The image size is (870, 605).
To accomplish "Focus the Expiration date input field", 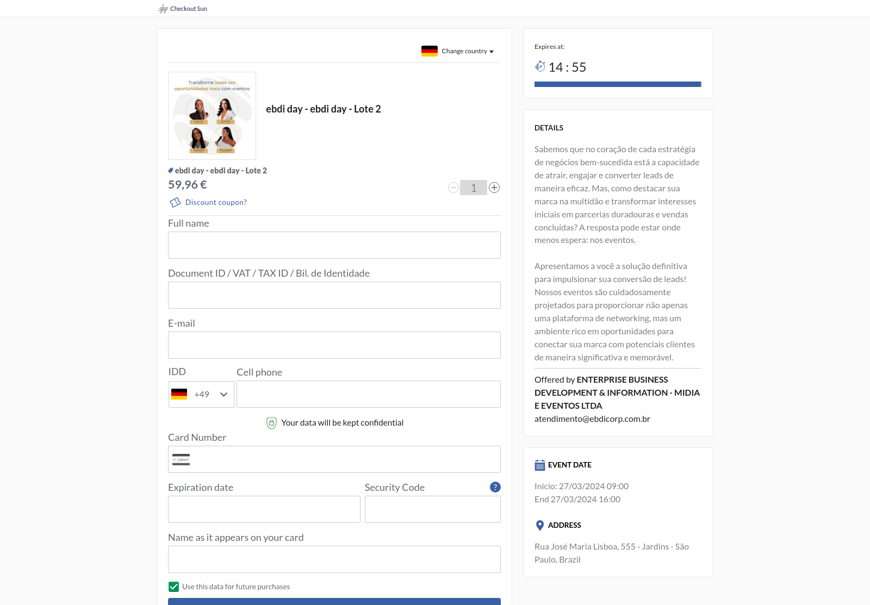I will [x=264, y=509].
